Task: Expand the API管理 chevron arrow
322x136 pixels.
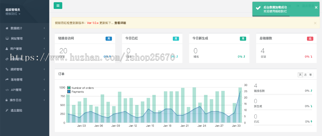Action: tap(44, 90)
